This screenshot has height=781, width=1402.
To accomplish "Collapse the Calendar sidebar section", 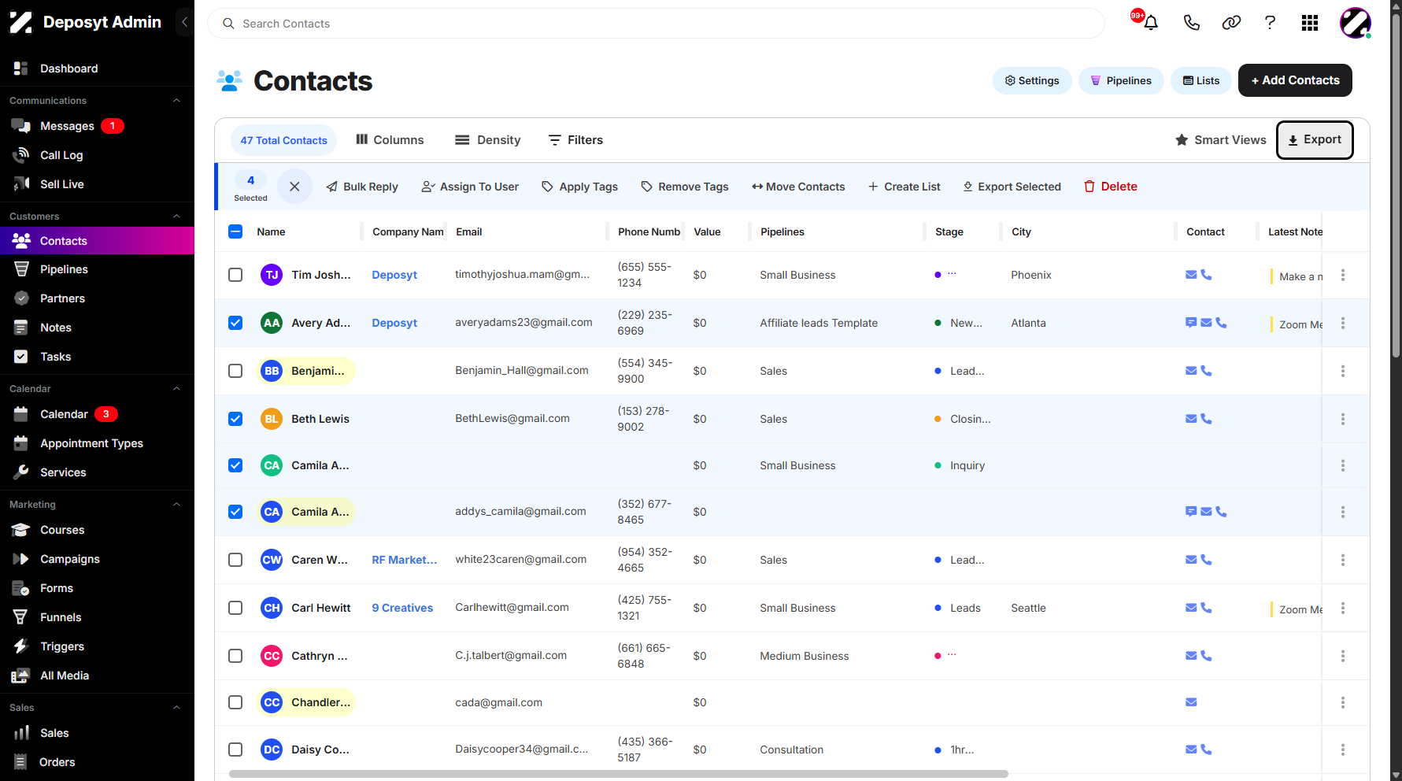I will (176, 389).
